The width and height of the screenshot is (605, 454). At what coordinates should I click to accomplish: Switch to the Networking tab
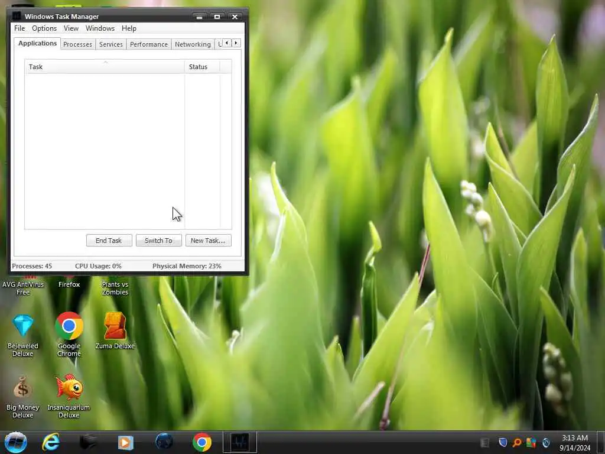coord(193,44)
